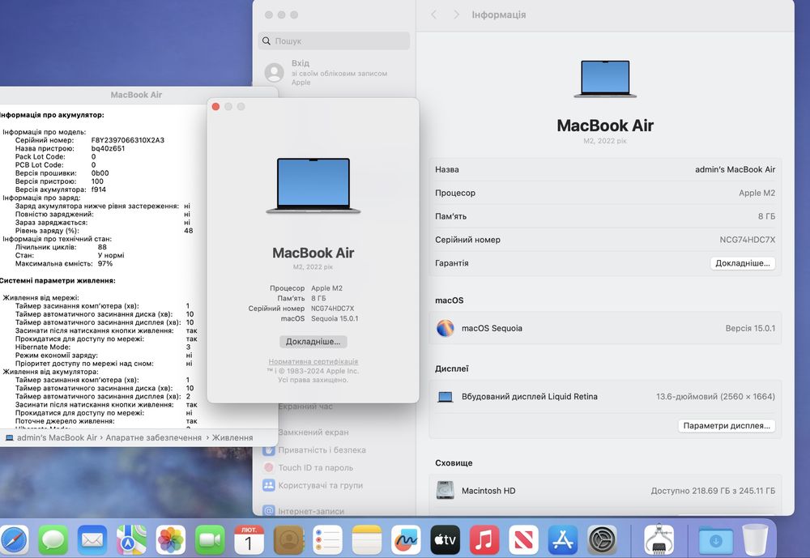Open the Trash in the dock
This screenshot has height=558, width=810.
click(x=755, y=540)
